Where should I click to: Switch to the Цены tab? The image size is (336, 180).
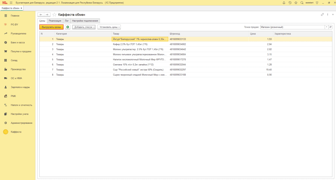pyautogui.click(x=42, y=21)
